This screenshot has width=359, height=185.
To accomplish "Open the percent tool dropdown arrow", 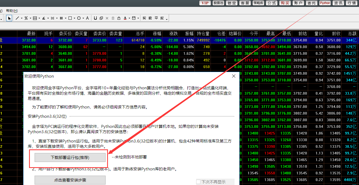I will point(30,18).
